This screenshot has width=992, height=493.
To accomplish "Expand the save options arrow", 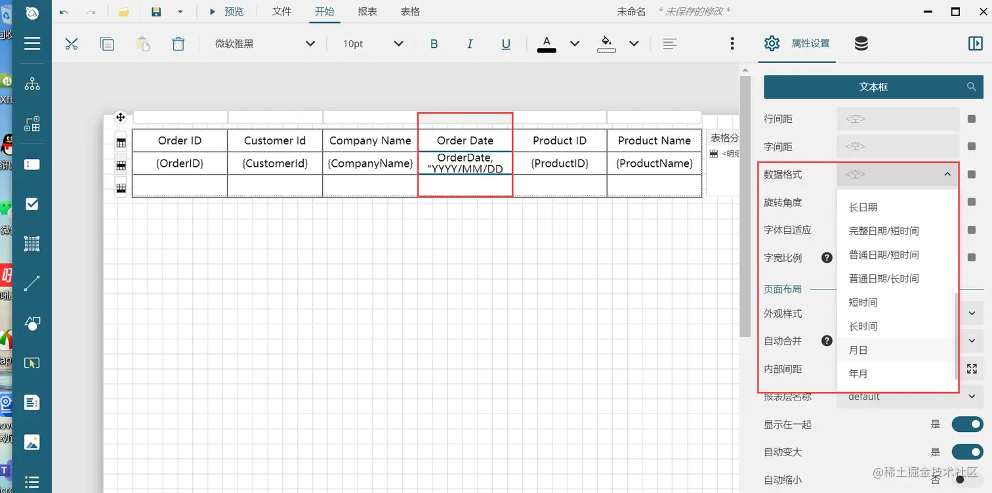I will click(x=180, y=12).
